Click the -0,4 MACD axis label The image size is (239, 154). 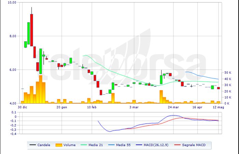pyautogui.click(x=13, y=134)
